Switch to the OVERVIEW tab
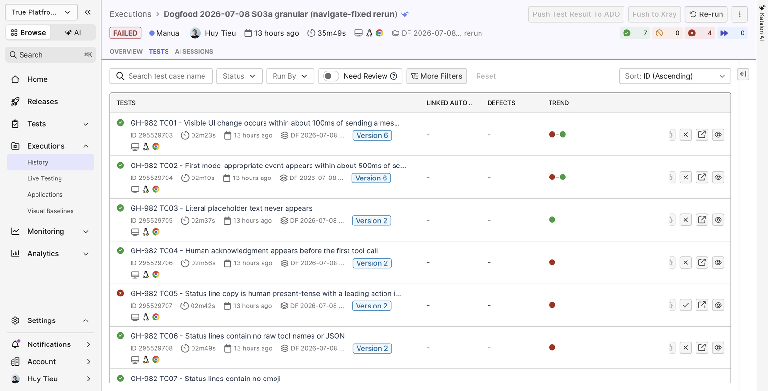 [x=126, y=52]
